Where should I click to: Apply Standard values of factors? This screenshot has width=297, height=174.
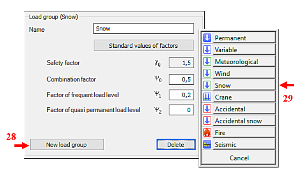(144, 45)
